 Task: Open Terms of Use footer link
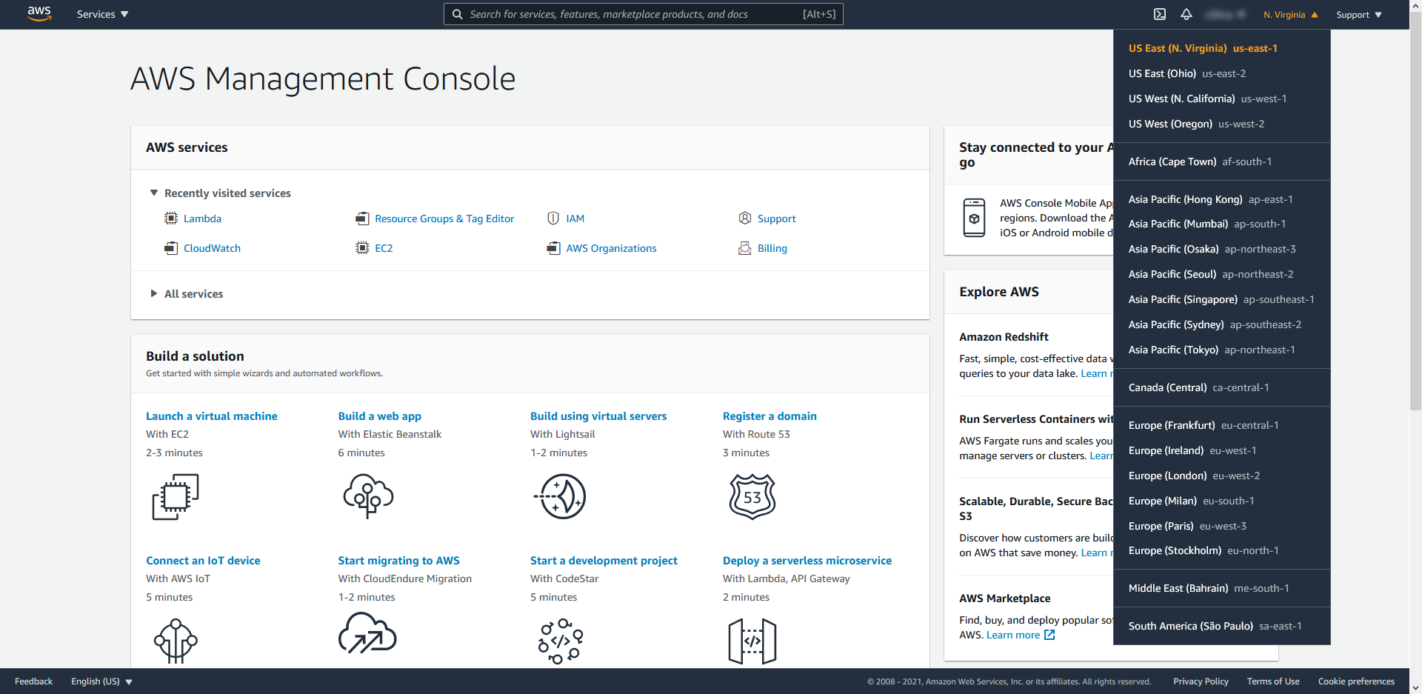coord(1273,681)
